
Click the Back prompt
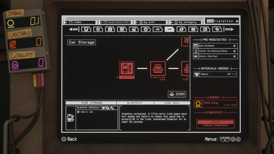click(x=69, y=139)
